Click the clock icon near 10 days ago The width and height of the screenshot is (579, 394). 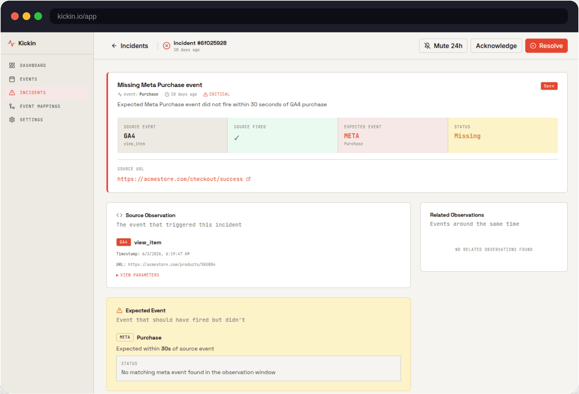pyautogui.click(x=167, y=94)
